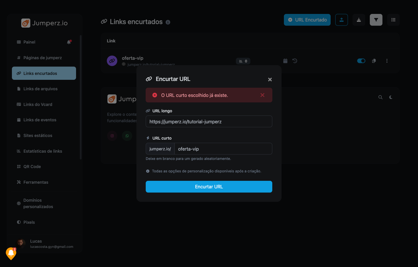
Task: Click the orange notification bell widget
Action: click(x=11, y=254)
